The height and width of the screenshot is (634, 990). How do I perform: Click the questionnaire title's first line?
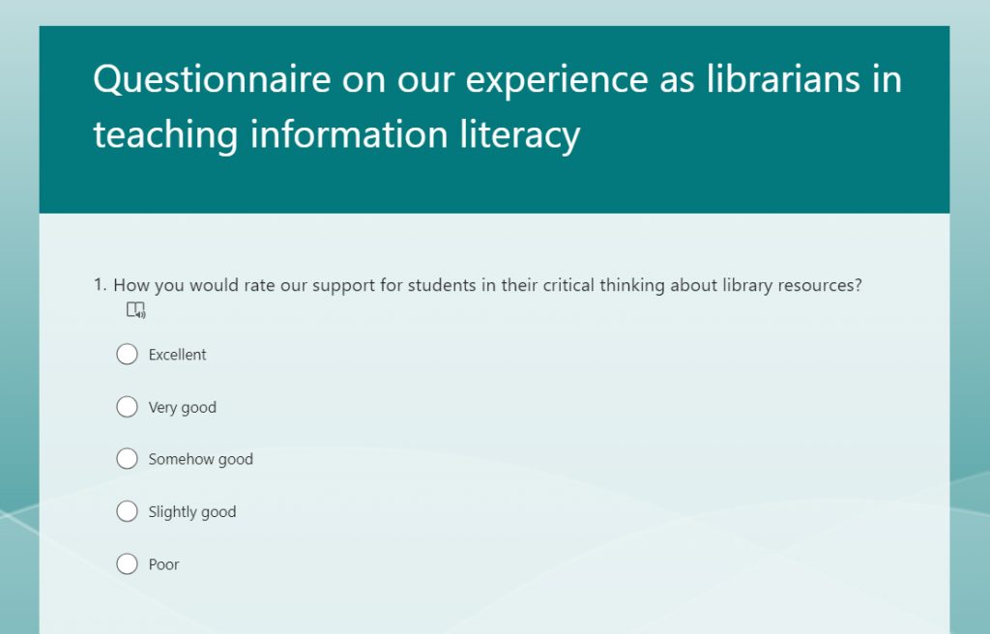(498, 79)
